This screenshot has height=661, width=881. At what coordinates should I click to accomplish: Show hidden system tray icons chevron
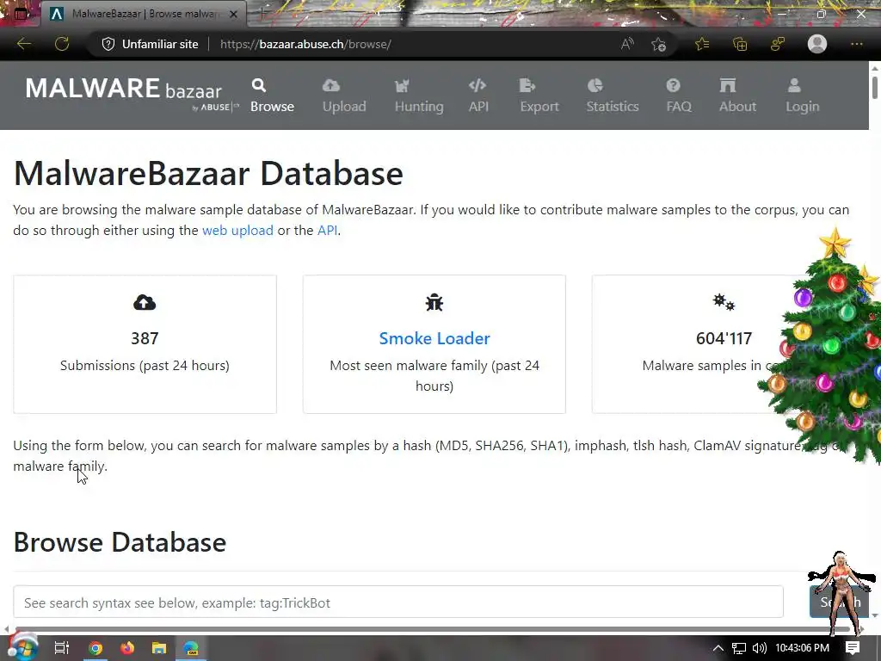718,648
